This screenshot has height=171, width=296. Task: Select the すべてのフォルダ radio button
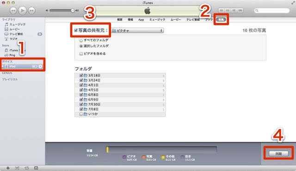pos(81,41)
